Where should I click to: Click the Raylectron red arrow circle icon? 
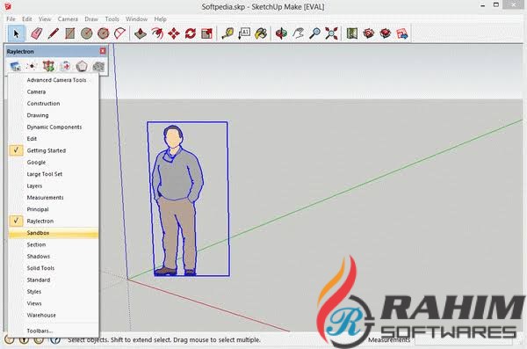coord(65,66)
